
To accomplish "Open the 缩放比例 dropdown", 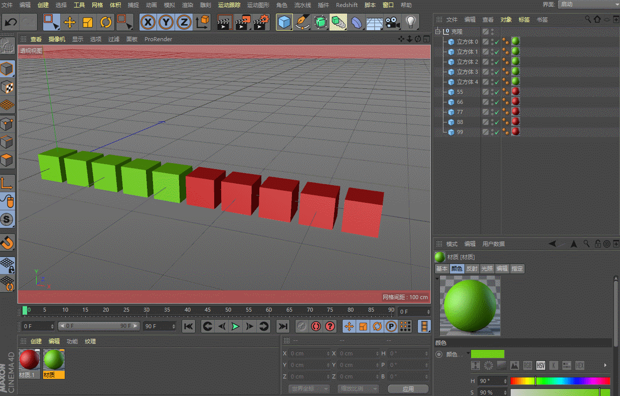I will tap(359, 389).
